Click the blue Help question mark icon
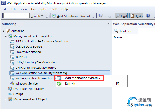Viewport: 155px width, 109px height. pos(148,16)
